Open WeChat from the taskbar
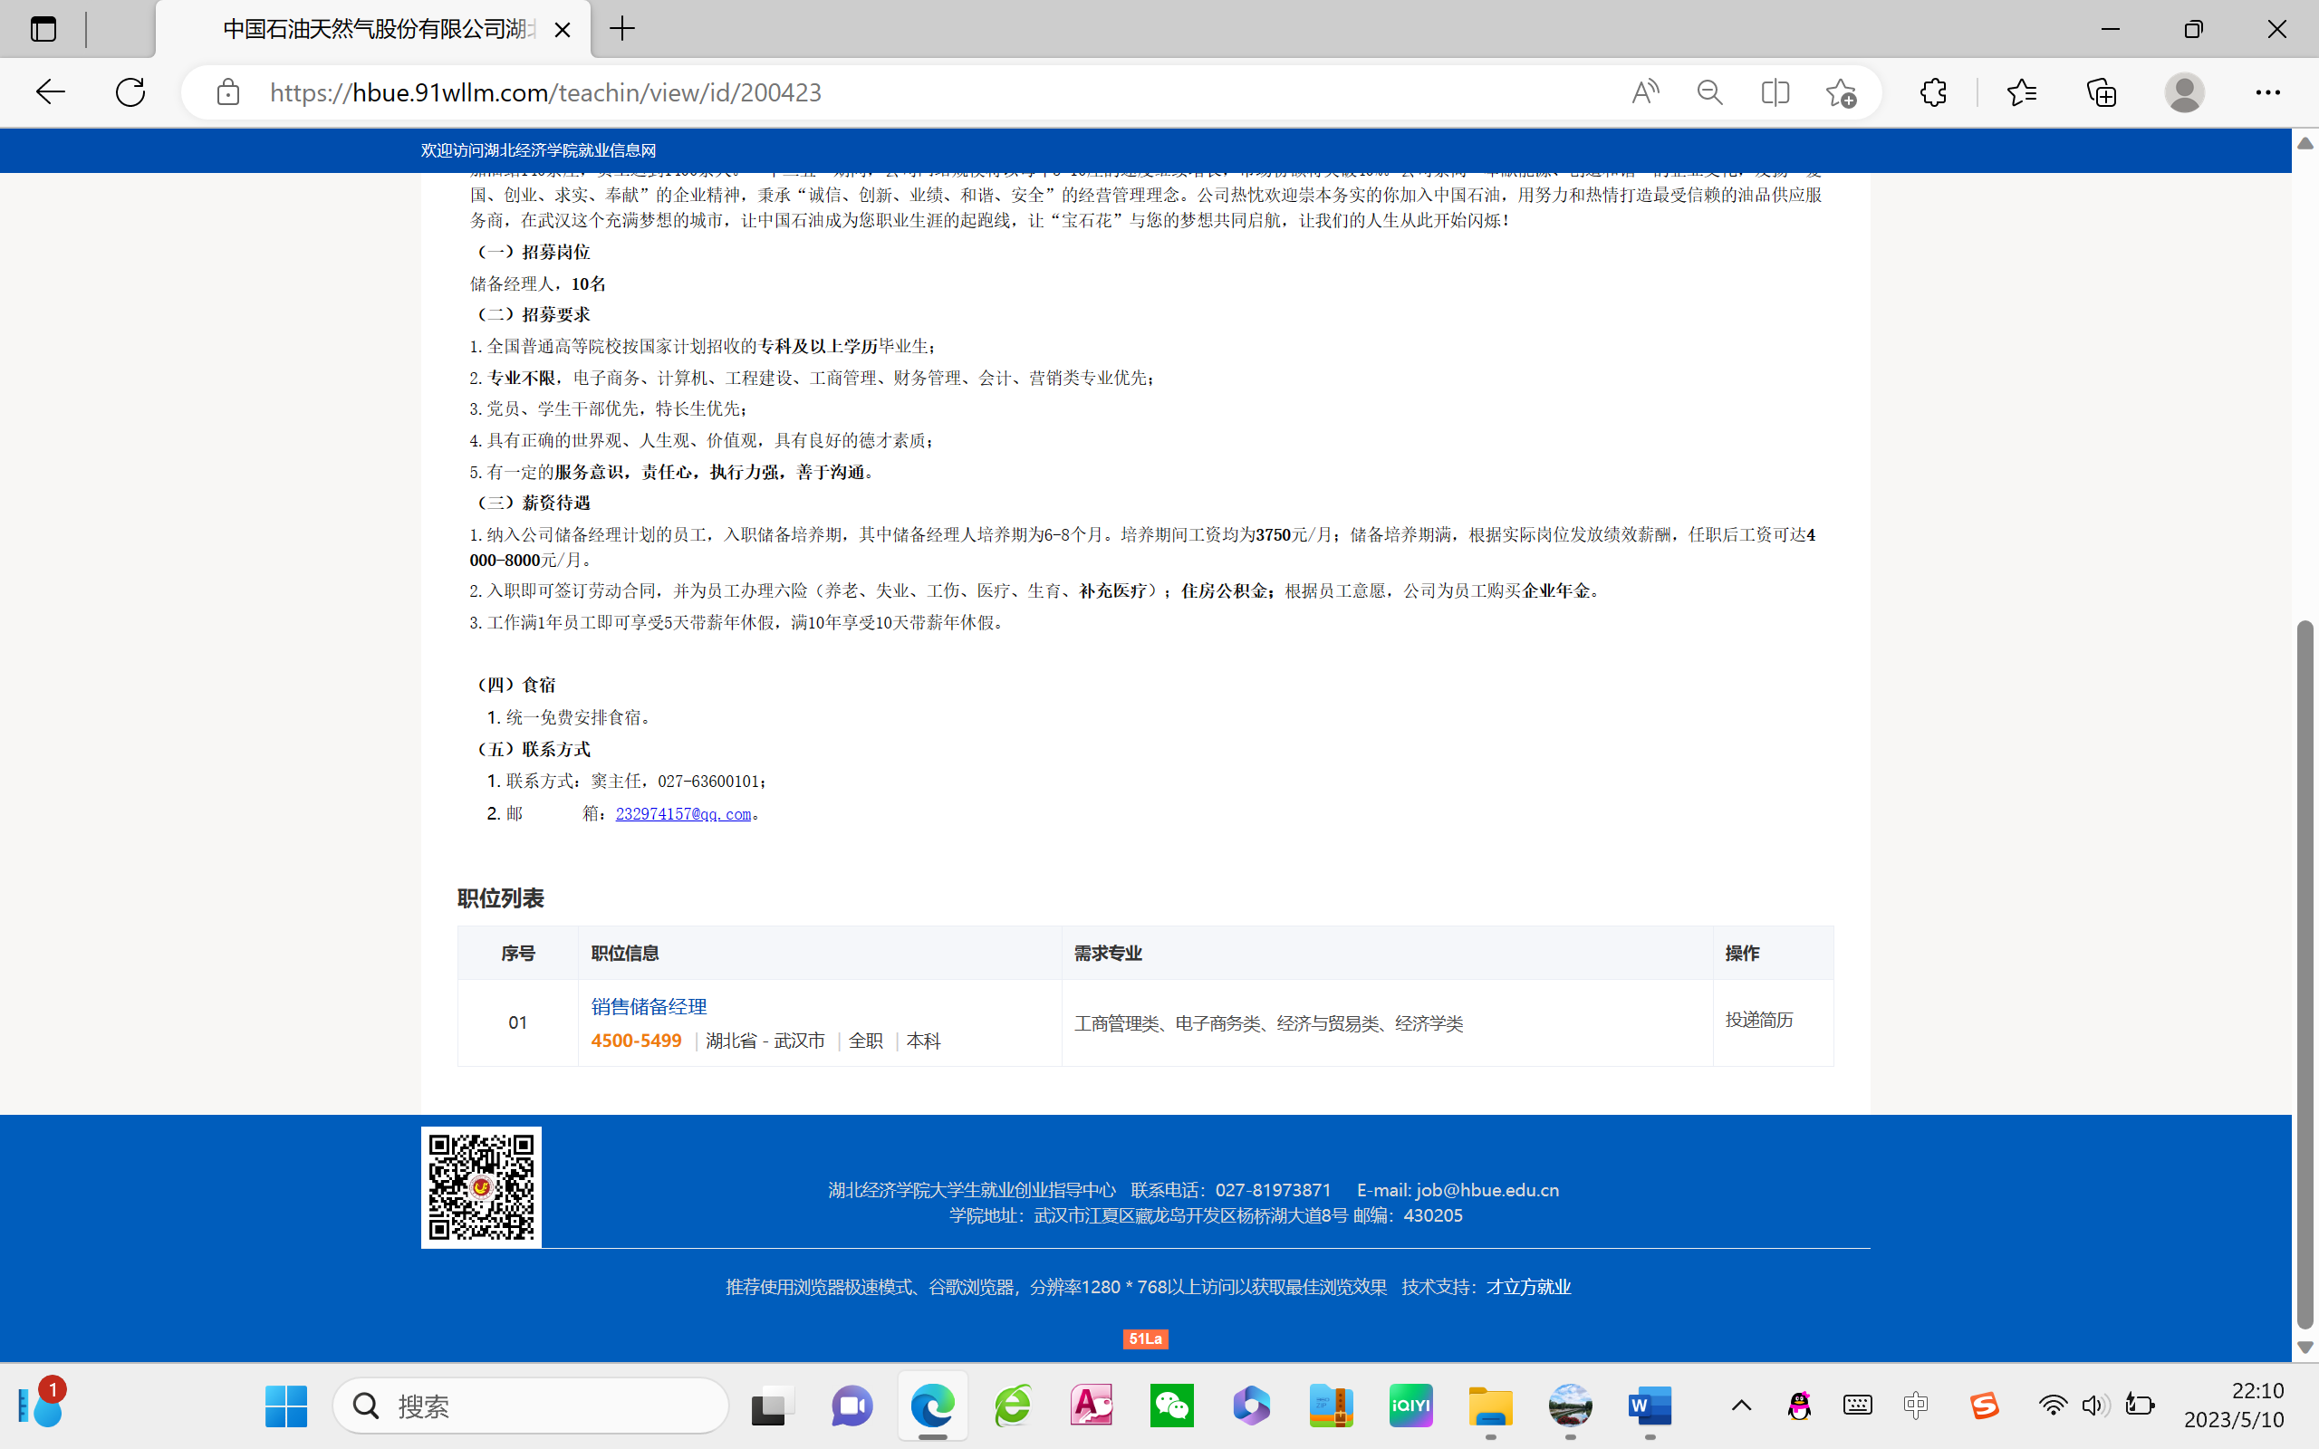Image resolution: width=2319 pixels, height=1449 pixels. tap(1171, 1406)
